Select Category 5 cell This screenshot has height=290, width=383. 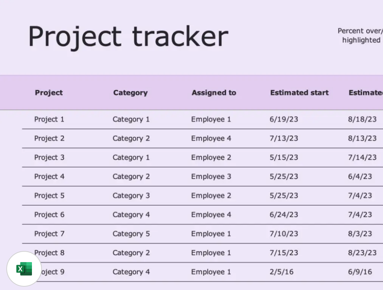131,234
